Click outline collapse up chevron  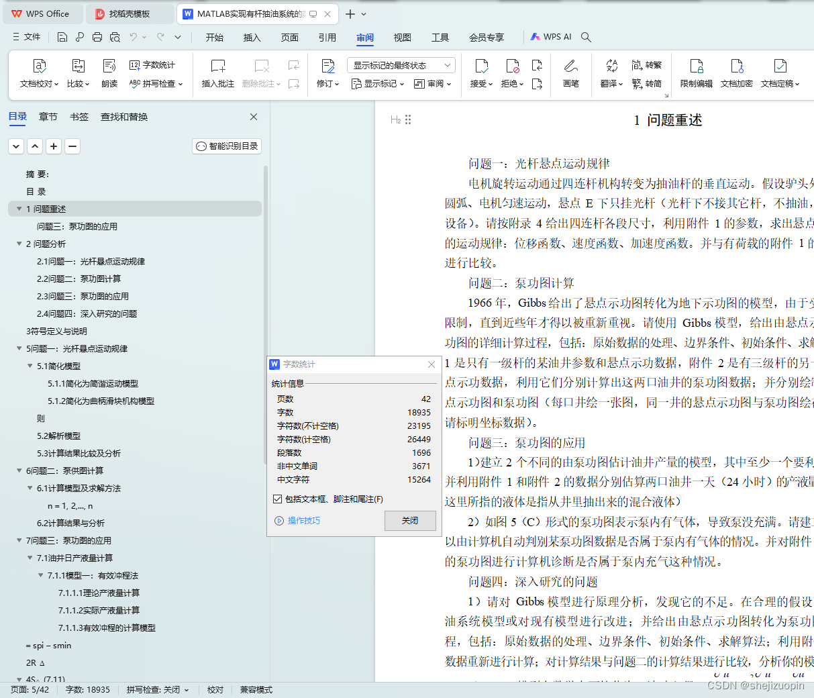tap(35, 146)
